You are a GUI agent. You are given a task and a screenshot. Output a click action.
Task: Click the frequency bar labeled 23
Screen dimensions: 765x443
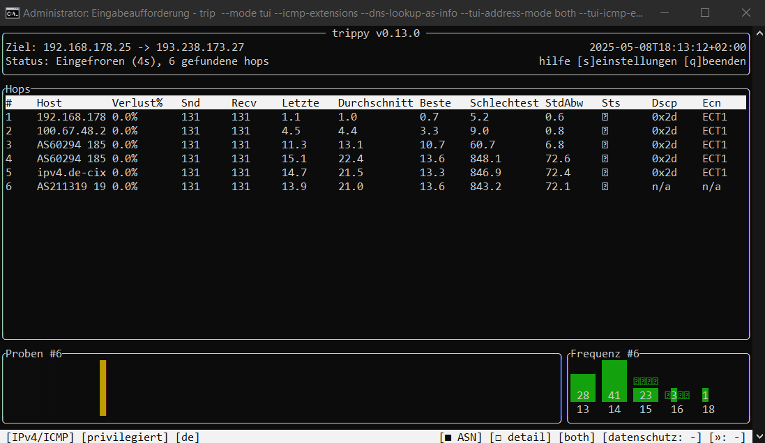coord(646,395)
